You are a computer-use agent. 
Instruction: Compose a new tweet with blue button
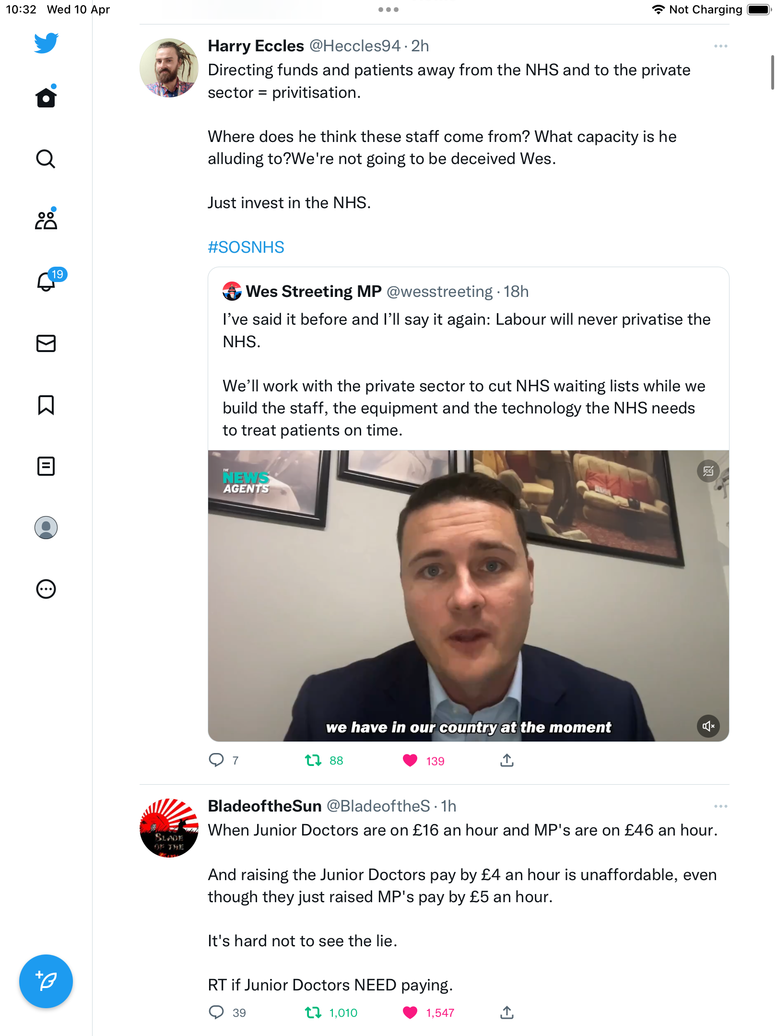point(46,981)
